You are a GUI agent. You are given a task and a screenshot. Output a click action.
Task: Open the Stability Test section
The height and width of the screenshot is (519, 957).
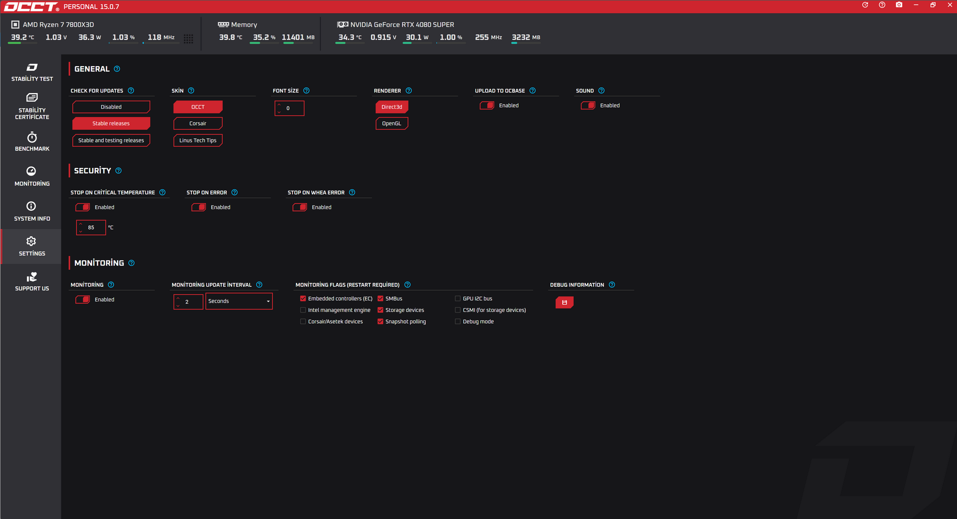click(32, 72)
